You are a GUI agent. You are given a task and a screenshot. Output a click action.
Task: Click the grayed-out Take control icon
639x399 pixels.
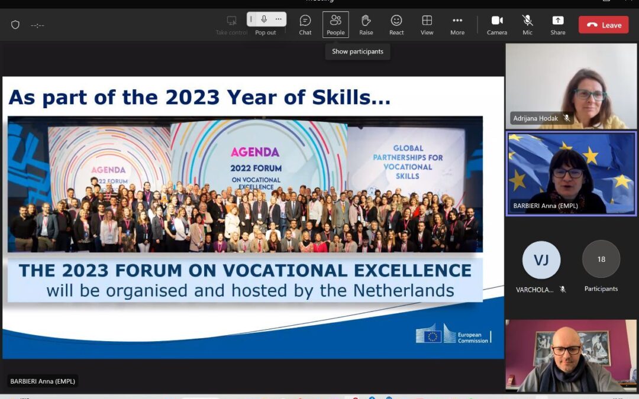coord(231,20)
